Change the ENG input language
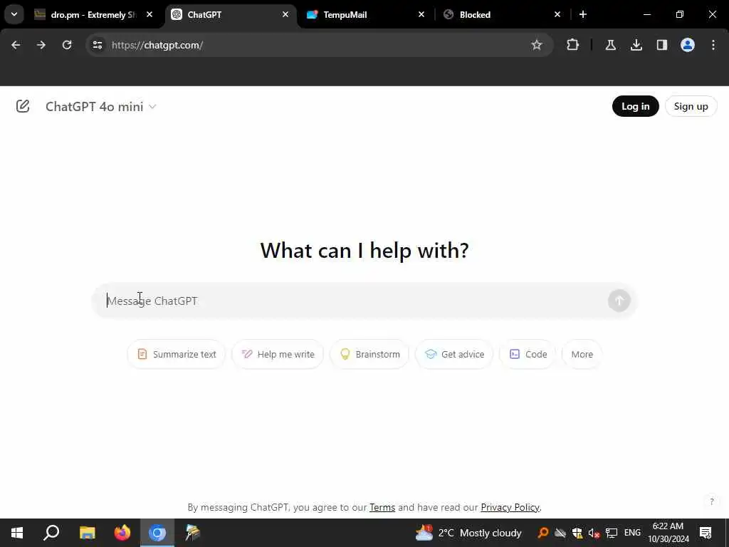 [632, 533]
